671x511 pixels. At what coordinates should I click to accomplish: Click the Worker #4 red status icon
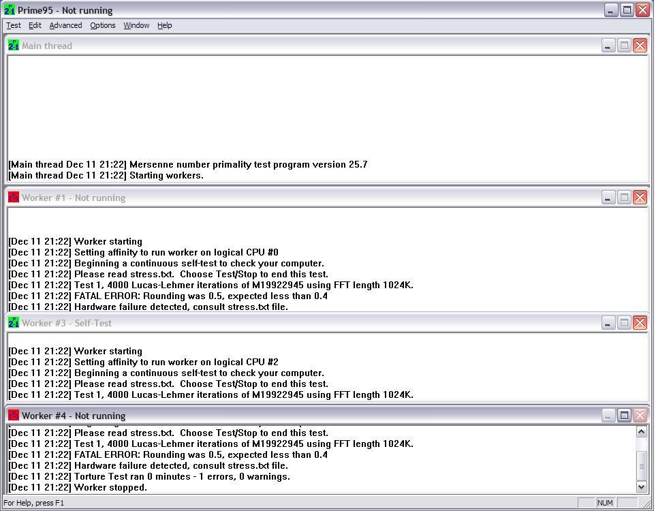(13, 415)
